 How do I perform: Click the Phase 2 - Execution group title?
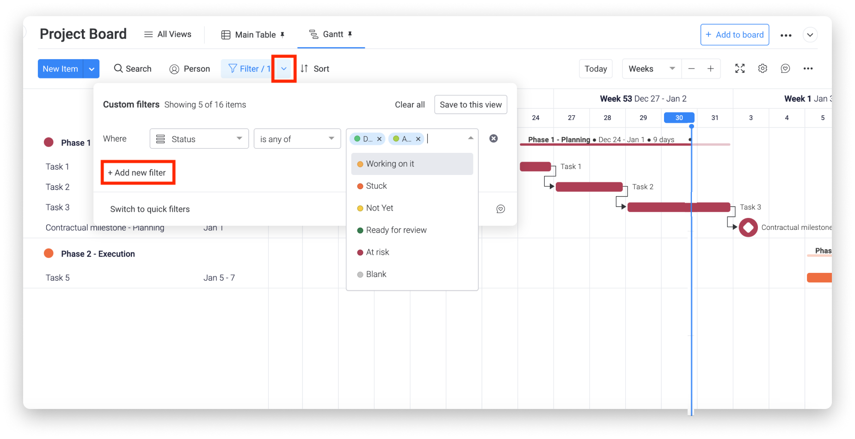pos(98,254)
